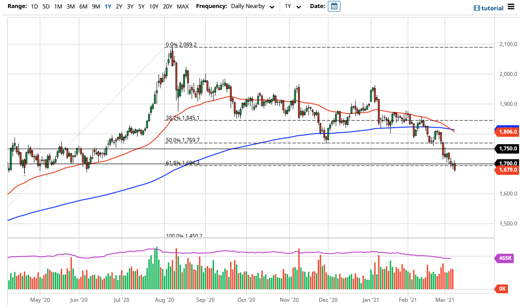Set range to 5Y
The height and width of the screenshot is (308, 520).
[x=141, y=6]
